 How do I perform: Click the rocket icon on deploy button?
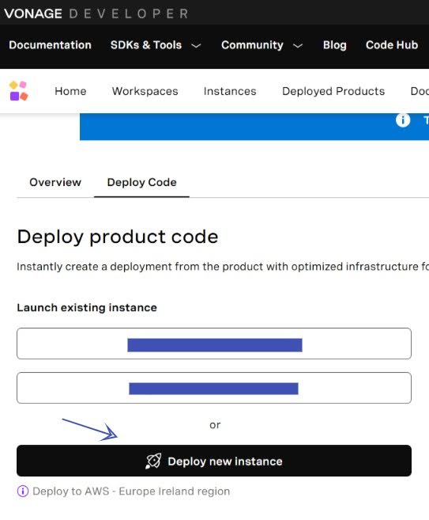click(x=153, y=461)
